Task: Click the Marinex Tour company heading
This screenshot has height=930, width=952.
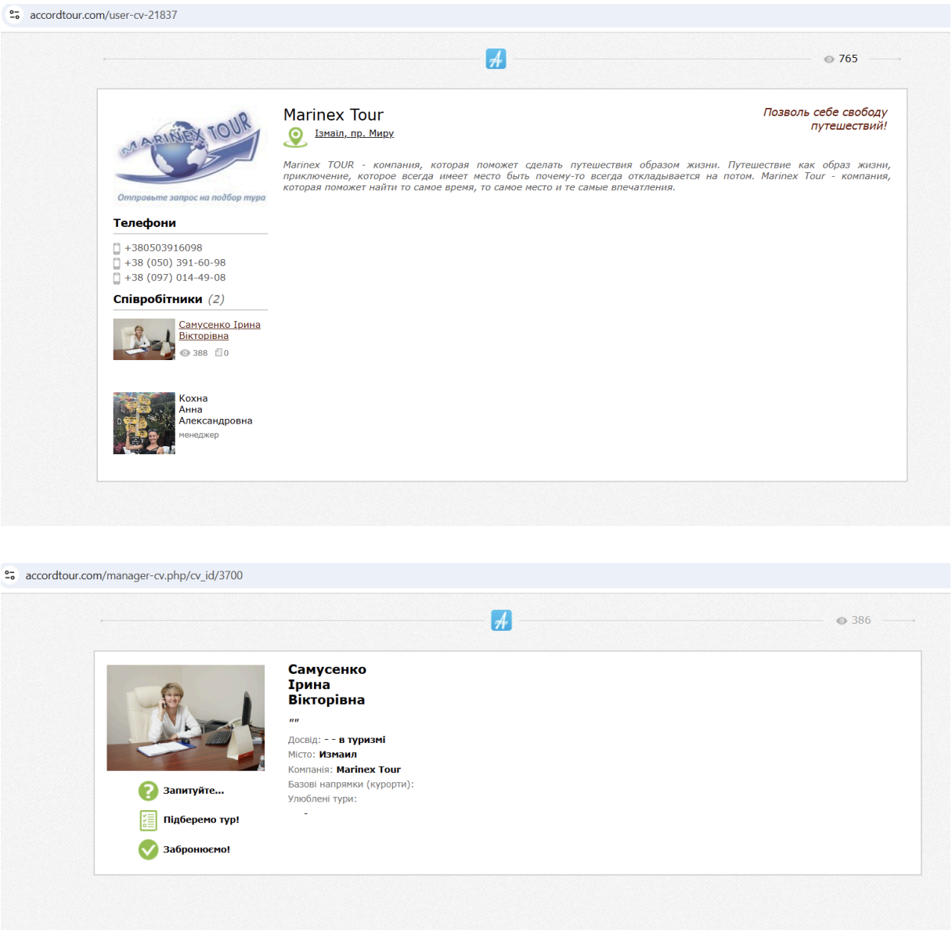Action: tap(334, 115)
